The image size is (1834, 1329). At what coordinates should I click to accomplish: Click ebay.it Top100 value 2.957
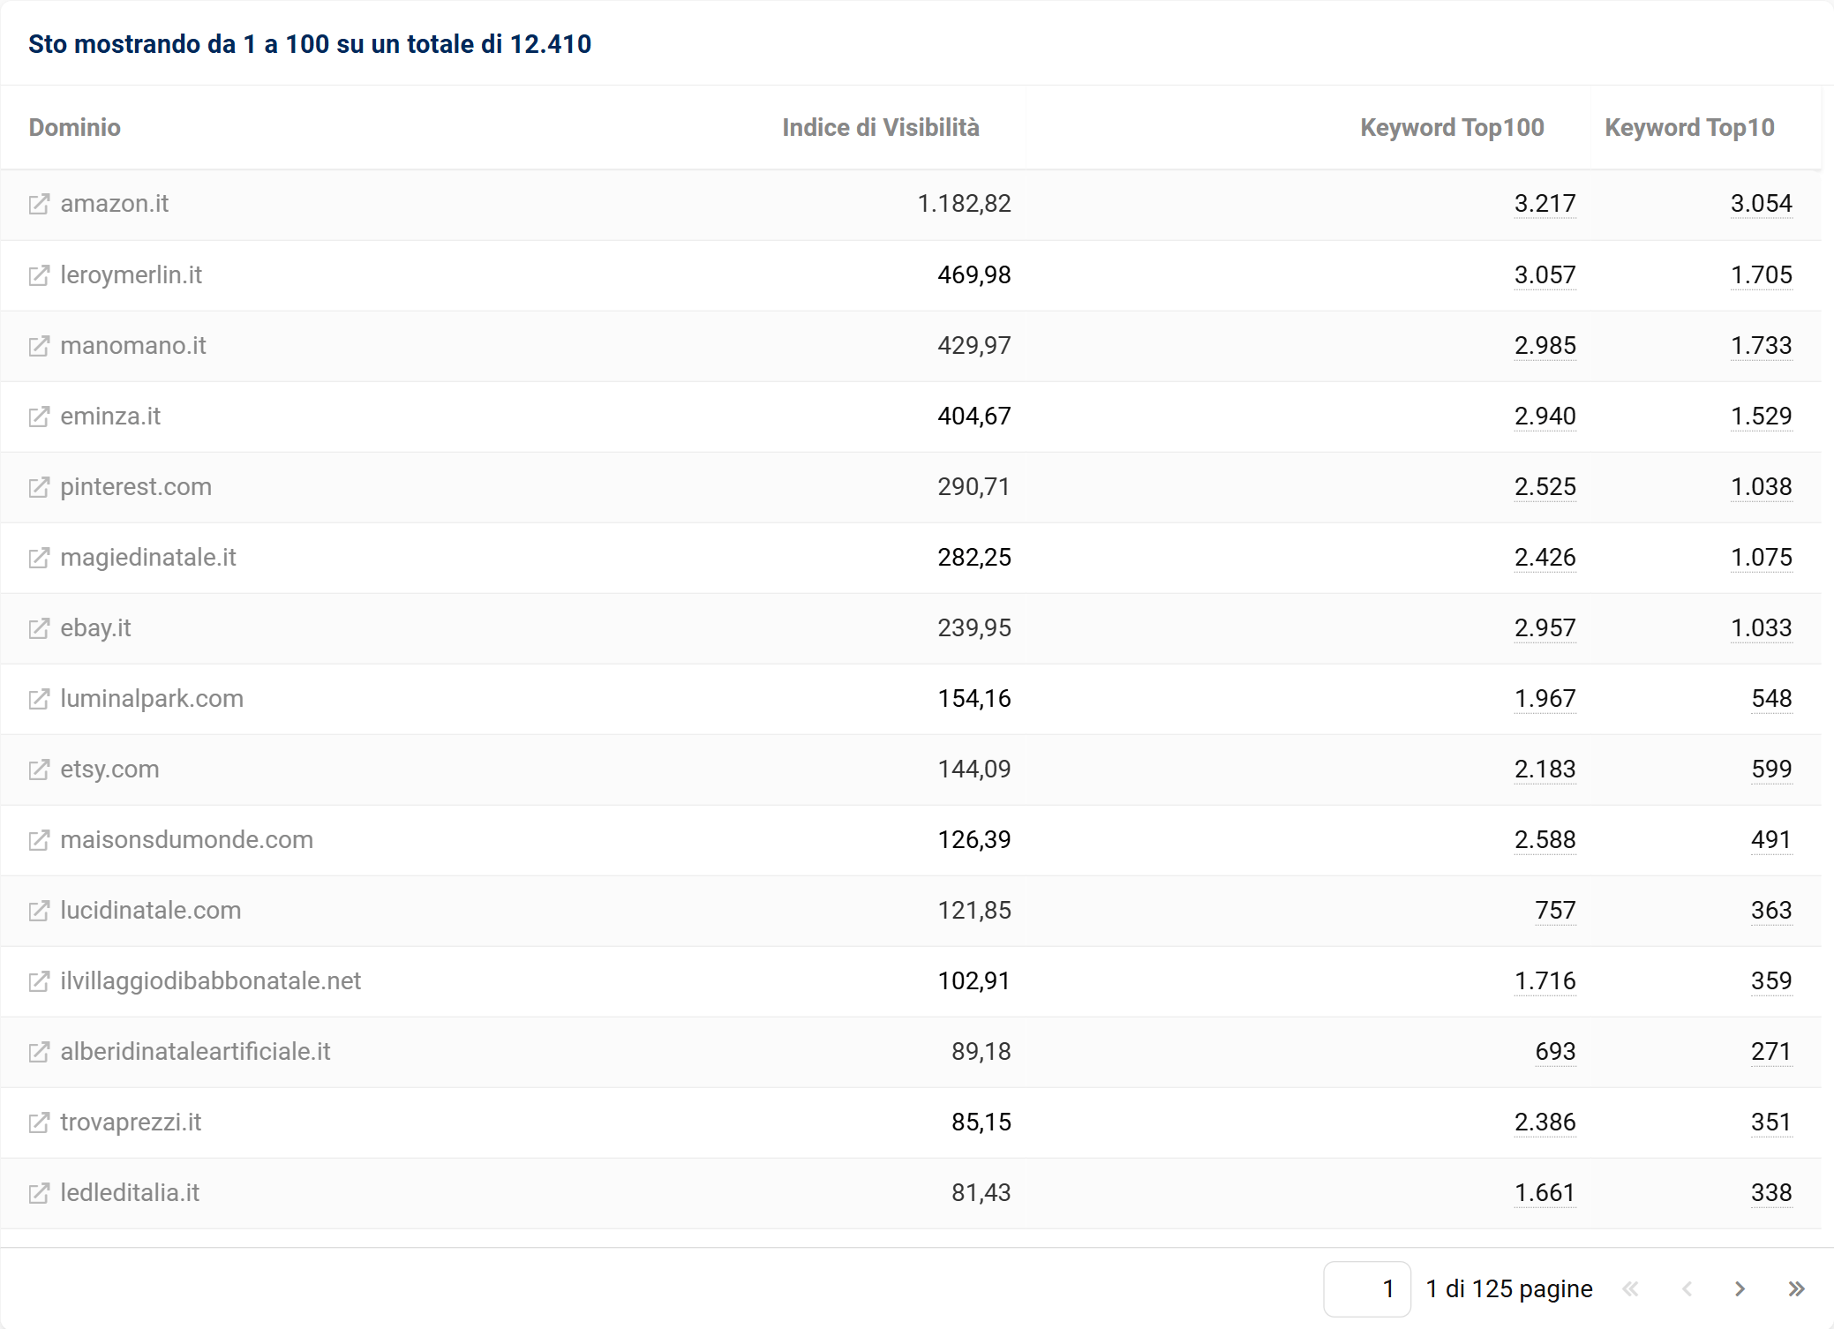[x=1545, y=628]
